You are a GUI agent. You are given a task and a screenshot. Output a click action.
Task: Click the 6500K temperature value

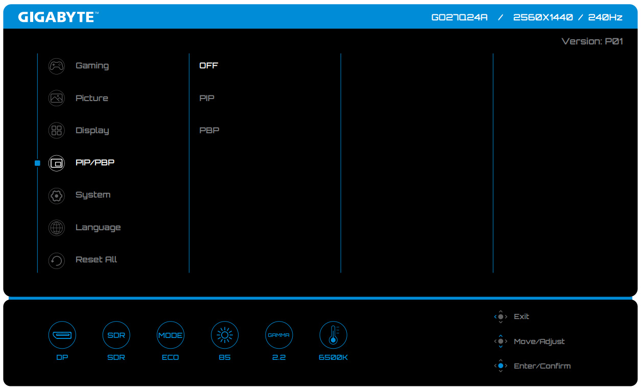334,357
